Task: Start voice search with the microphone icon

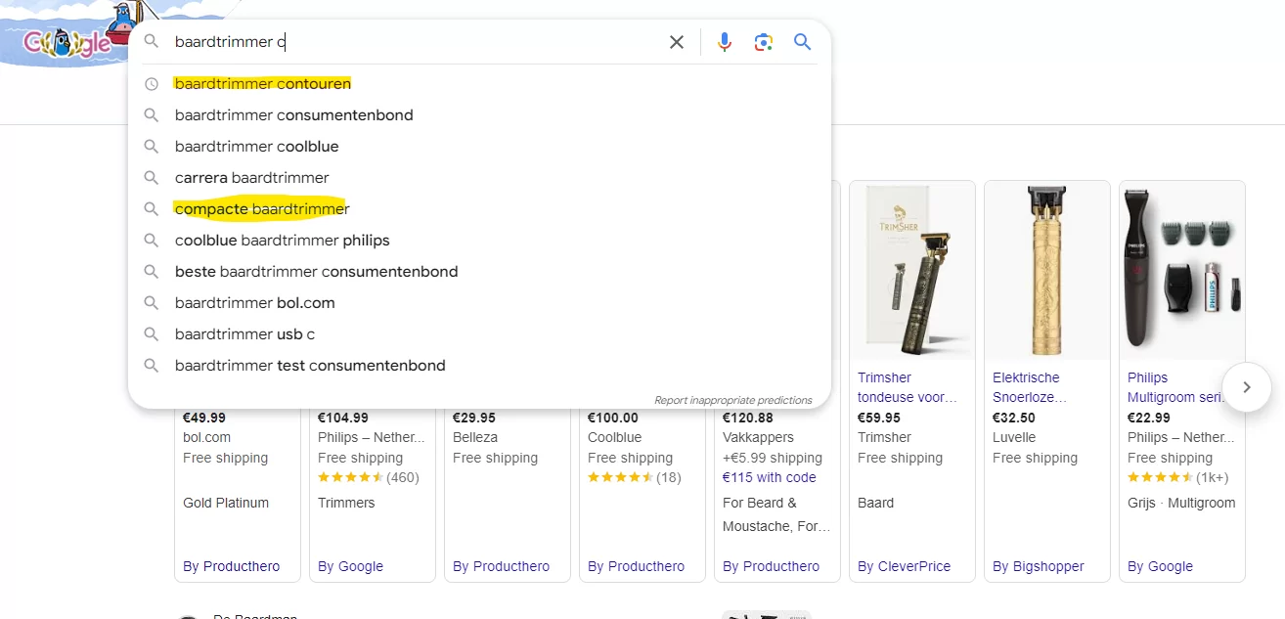Action: click(x=725, y=42)
